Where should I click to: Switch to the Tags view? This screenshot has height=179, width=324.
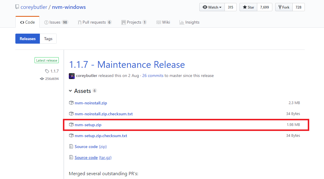48,38
